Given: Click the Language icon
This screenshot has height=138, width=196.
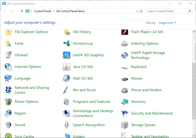Looking at the screenshot, I should 8,78.
